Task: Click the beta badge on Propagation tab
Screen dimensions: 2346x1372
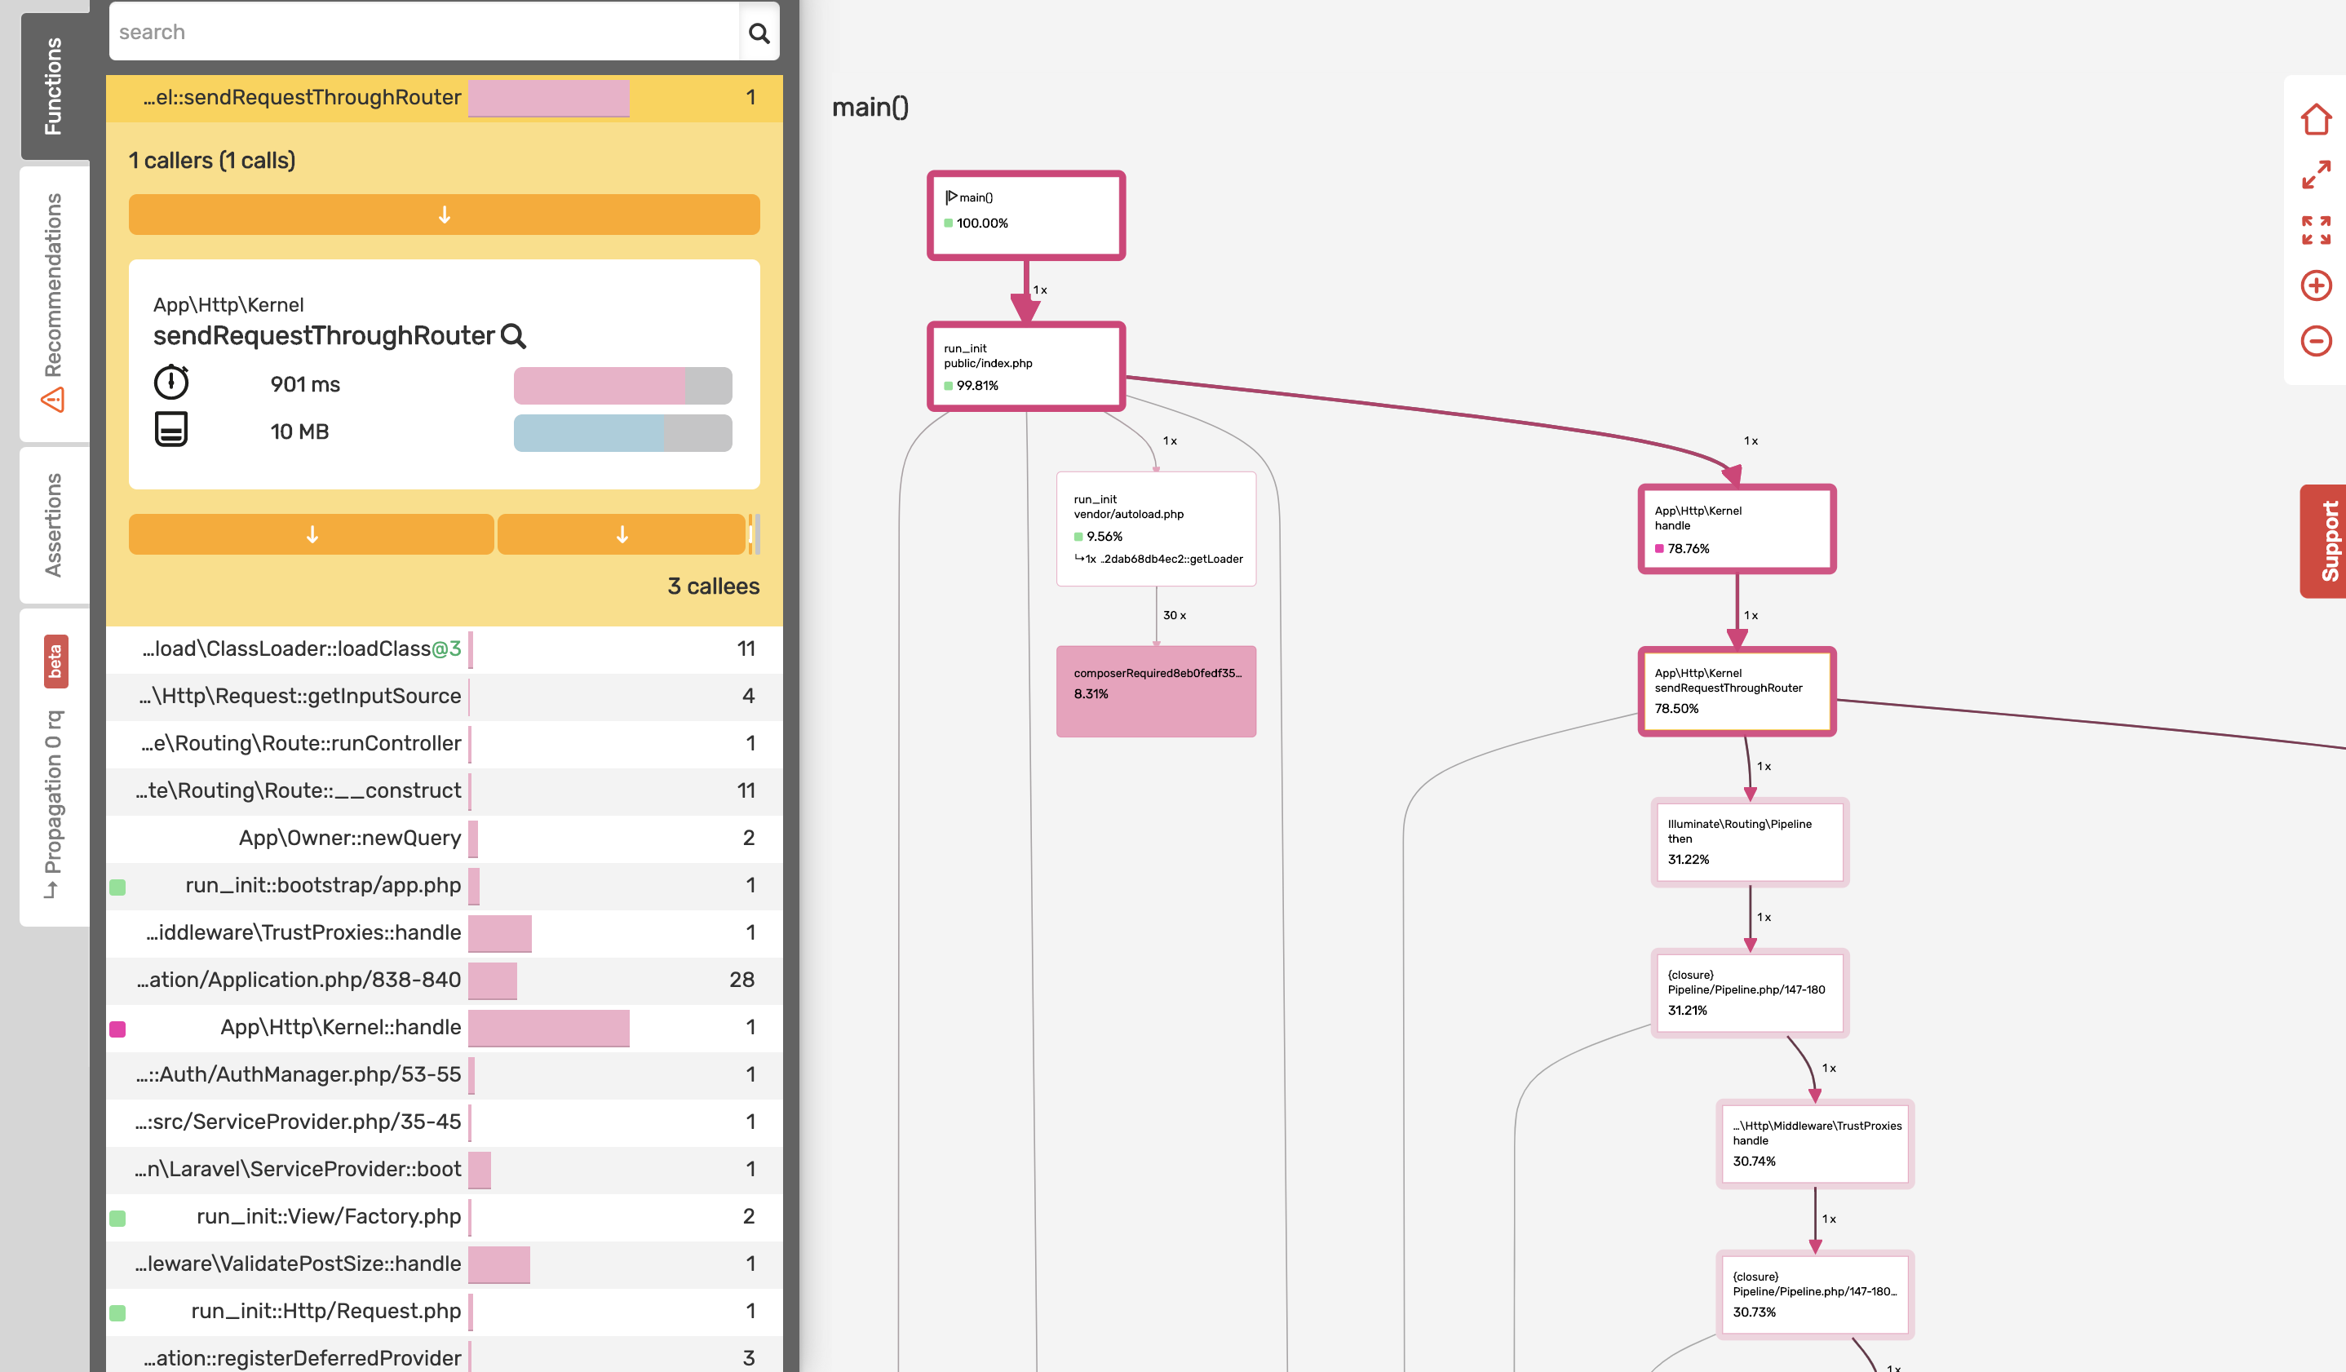Action: [x=55, y=661]
